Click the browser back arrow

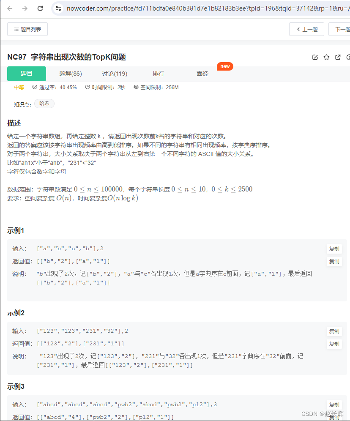coord(9,8)
